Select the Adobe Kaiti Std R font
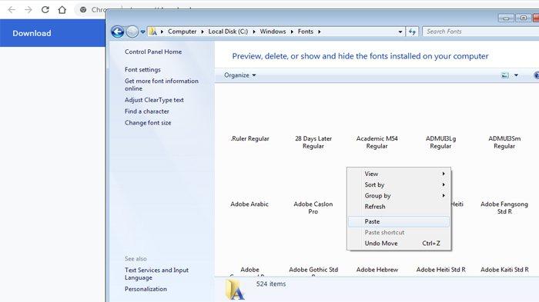539x302 pixels. 504,270
